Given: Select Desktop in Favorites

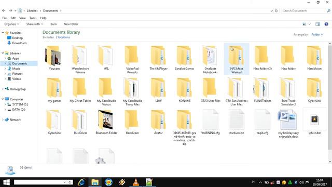Looking at the screenshot, I should 15,38.
